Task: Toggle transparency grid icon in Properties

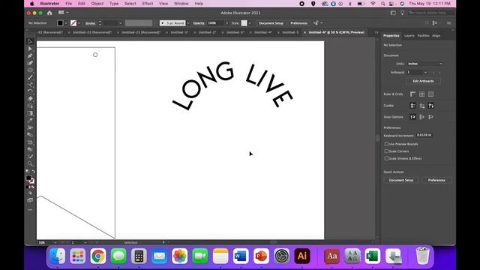Action: click(430, 94)
